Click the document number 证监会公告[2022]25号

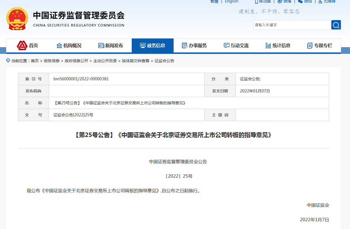pyautogui.click(x=73, y=115)
